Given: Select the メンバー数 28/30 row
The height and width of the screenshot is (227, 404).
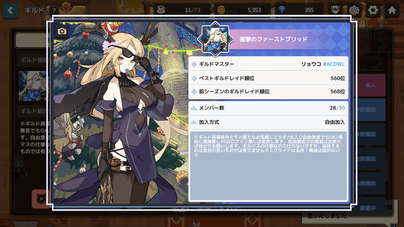Looking at the screenshot, I should (x=268, y=108).
